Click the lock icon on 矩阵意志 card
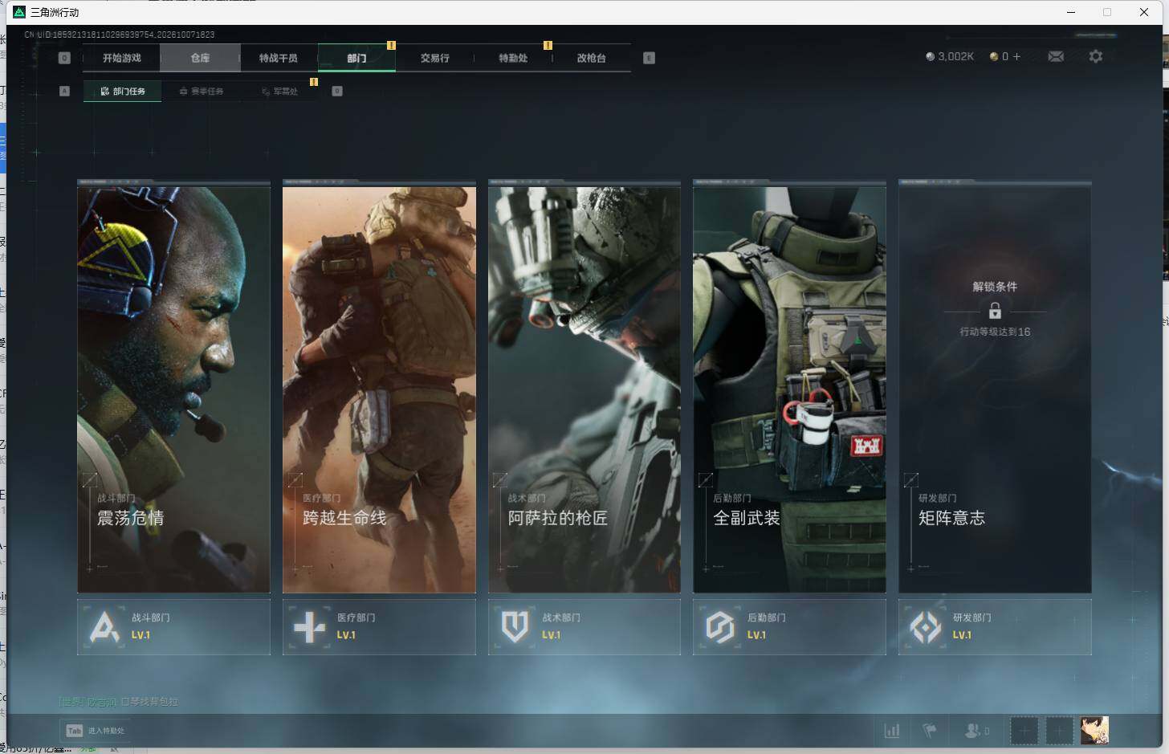The height and width of the screenshot is (754, 1169). point(995,311)
